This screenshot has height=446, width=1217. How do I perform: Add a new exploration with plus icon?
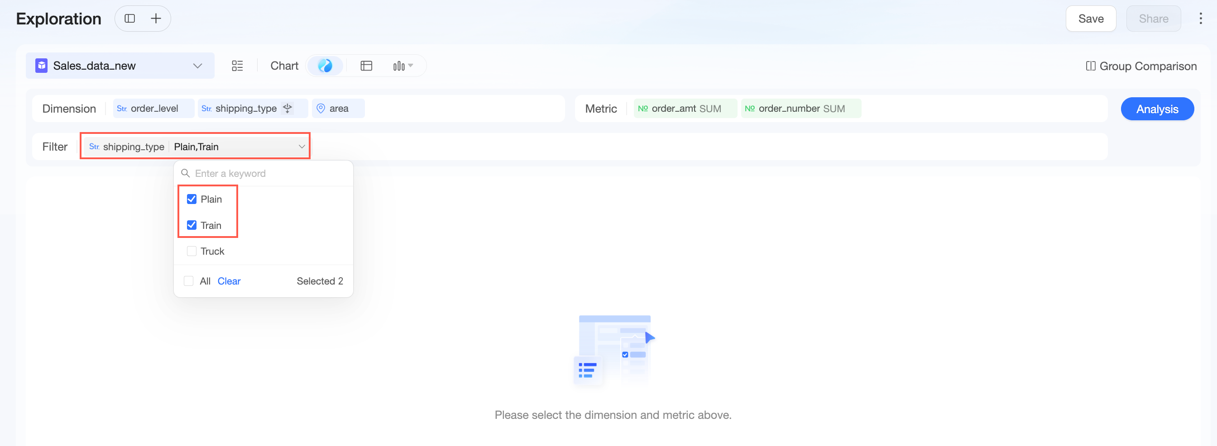pyautogui.click(x=155, y=19)
